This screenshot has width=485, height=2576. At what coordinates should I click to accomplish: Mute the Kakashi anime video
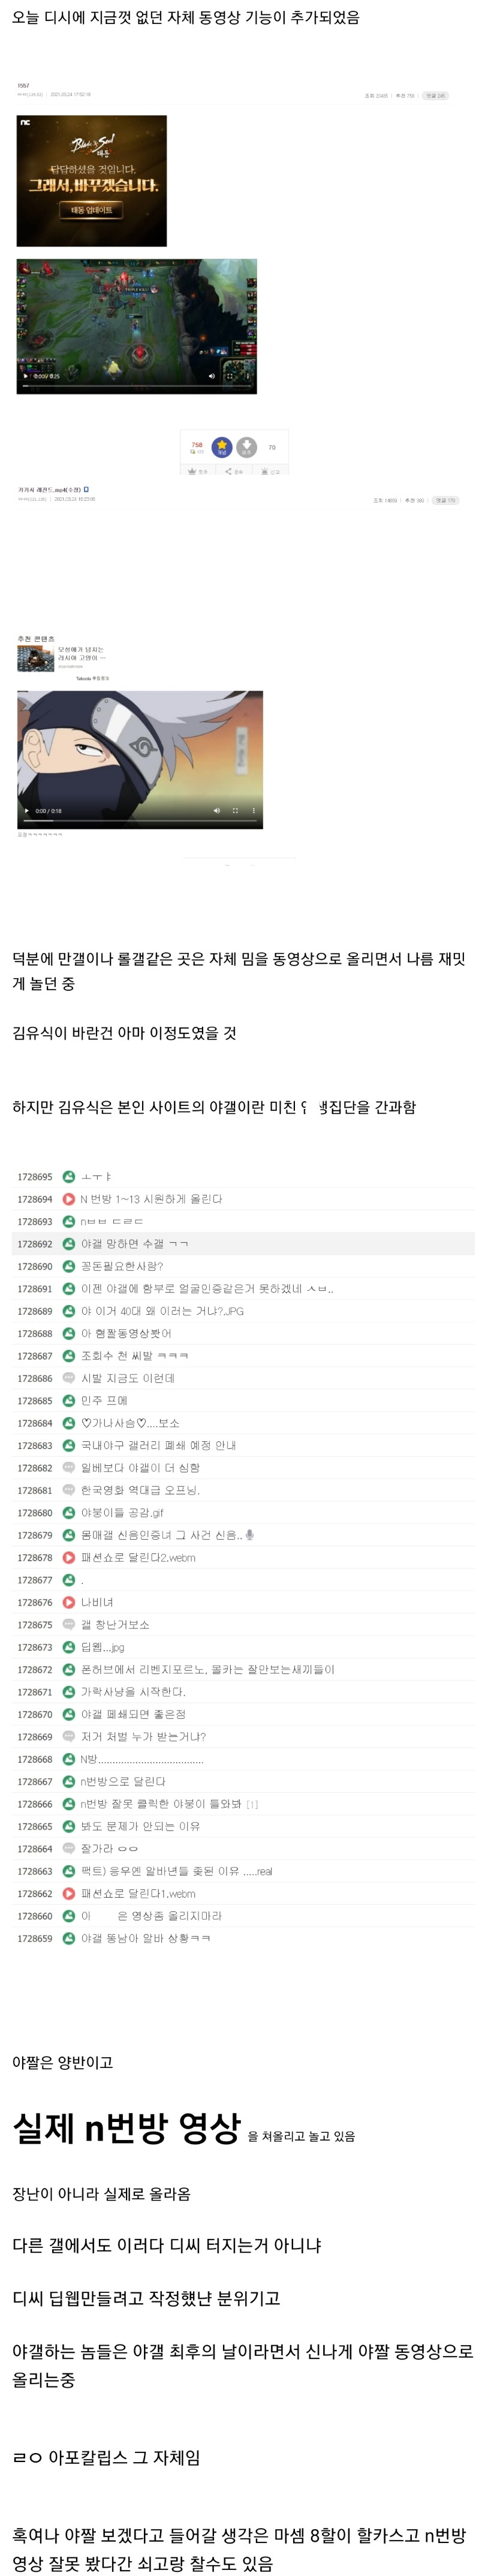point(217,811)
